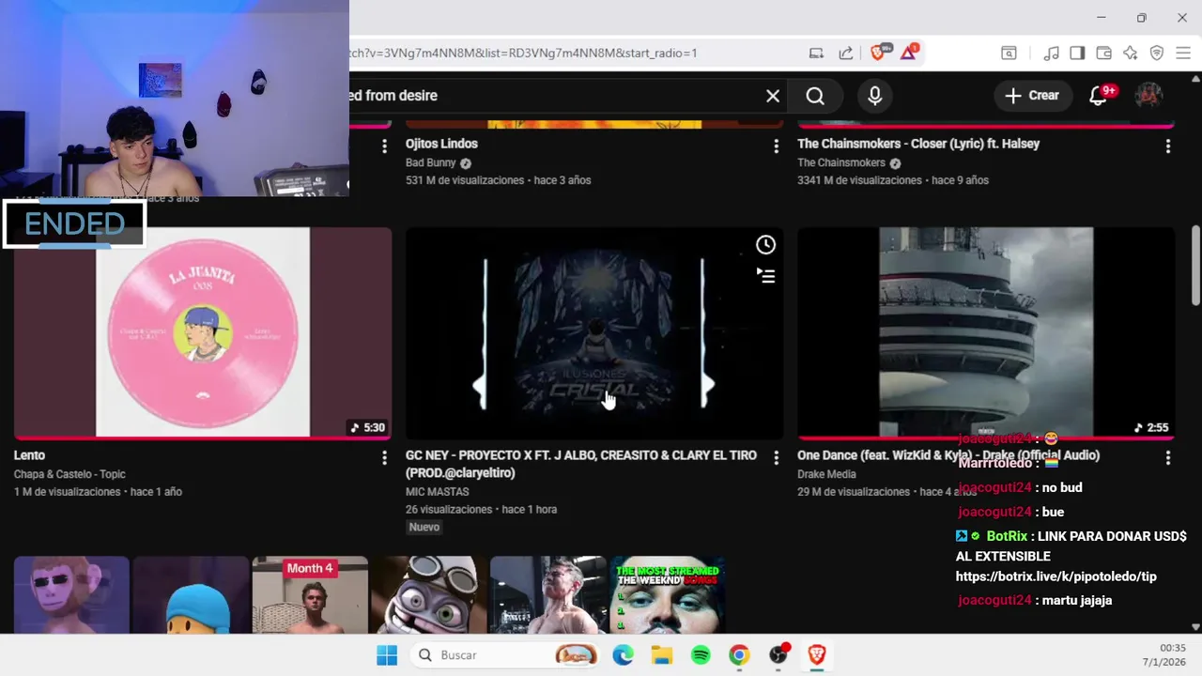
Task: Open the Brave Wallet icon
Action: pyautogui.click(x=1104, y=54)
